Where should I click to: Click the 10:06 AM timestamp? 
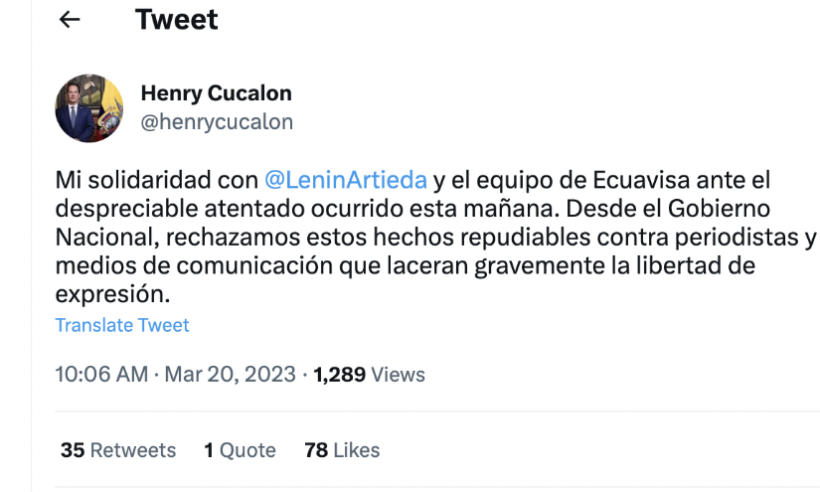(101, 375)
